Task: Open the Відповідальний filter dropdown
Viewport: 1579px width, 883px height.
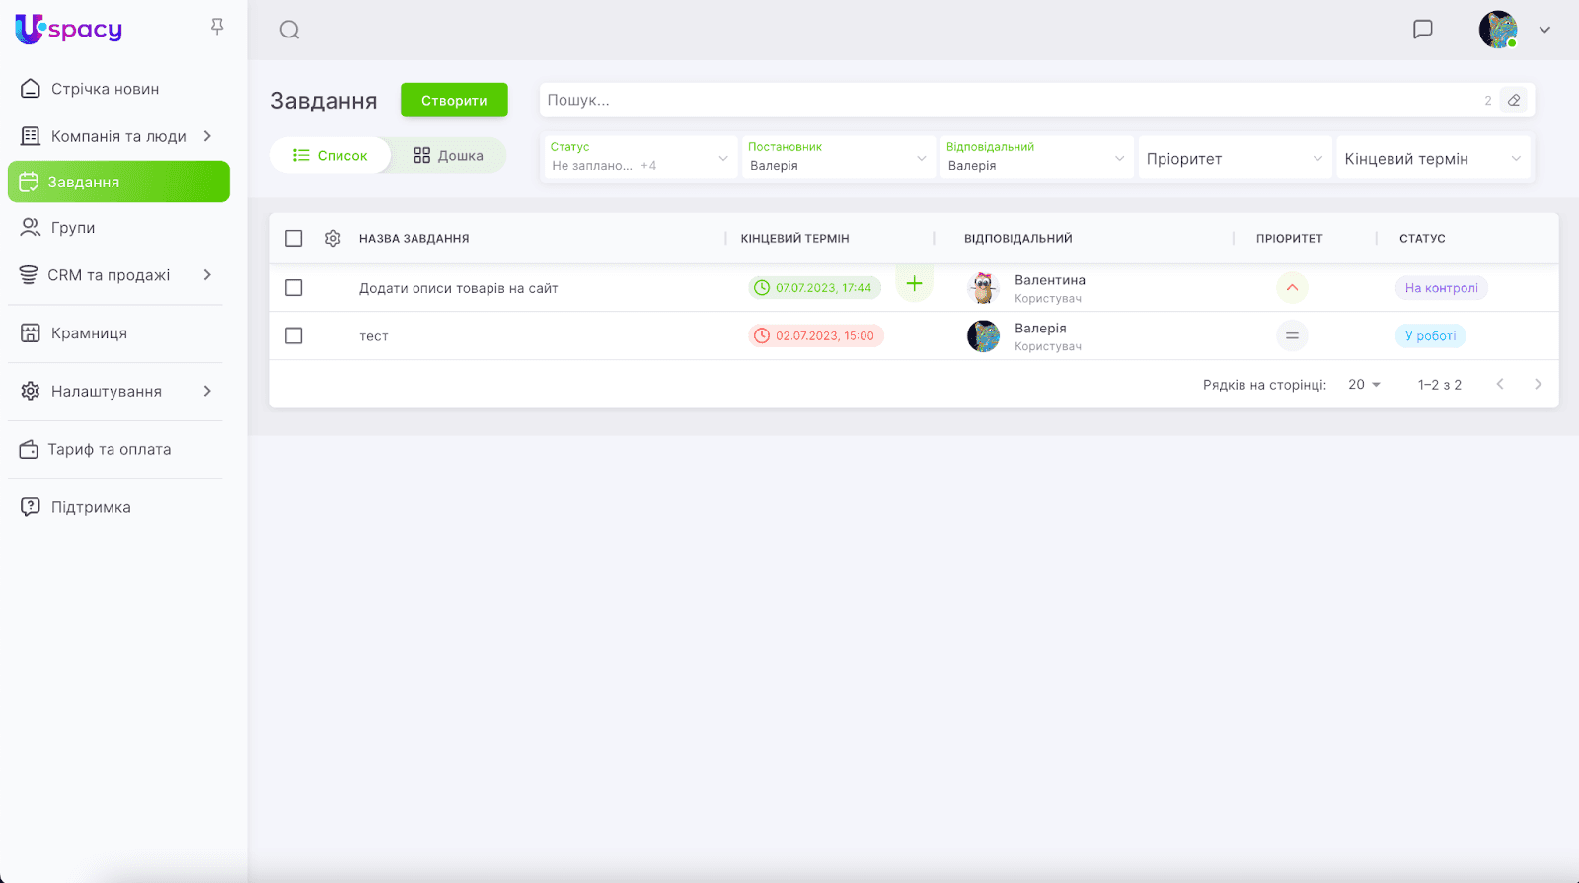Action: 1036,157
